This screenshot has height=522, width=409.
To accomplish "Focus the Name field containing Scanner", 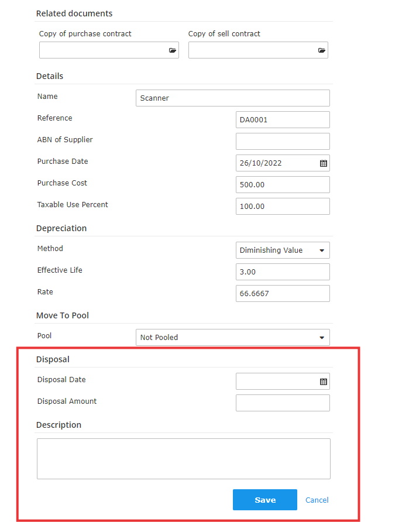I will 233,98.
